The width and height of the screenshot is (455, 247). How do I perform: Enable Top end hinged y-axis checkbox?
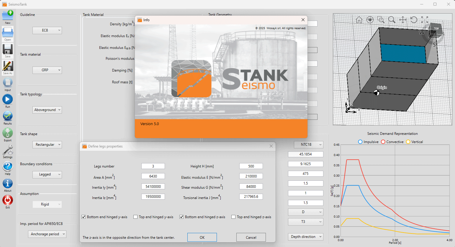(135, 217)
